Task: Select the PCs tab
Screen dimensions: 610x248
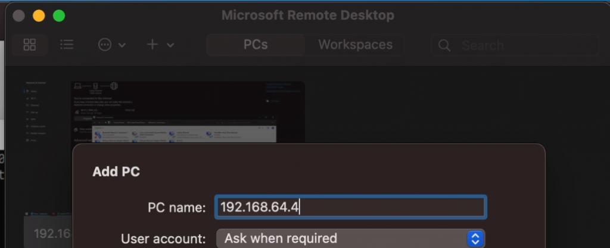Action: click(256, 45)
